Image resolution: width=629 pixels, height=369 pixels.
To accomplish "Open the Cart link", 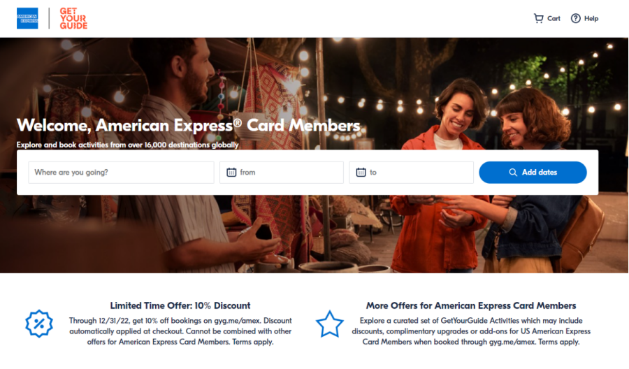I will (x=547, y=18).
